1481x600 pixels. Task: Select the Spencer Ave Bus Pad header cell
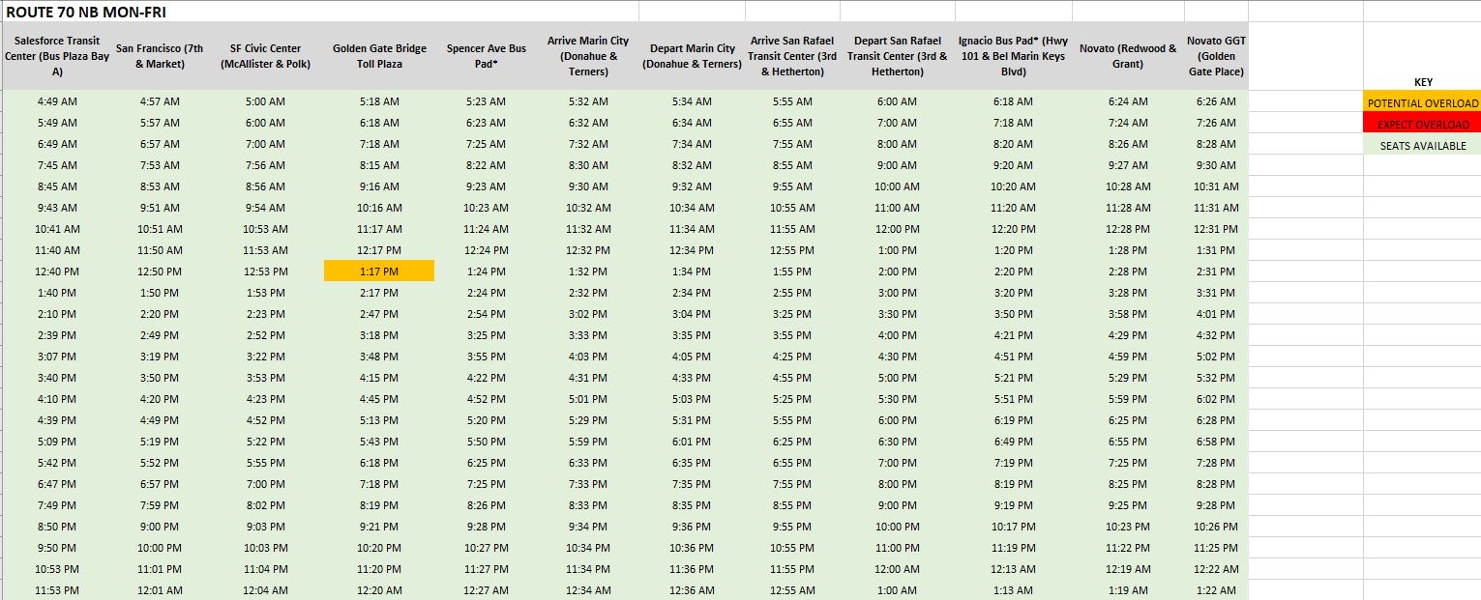(x=487, y=56)
